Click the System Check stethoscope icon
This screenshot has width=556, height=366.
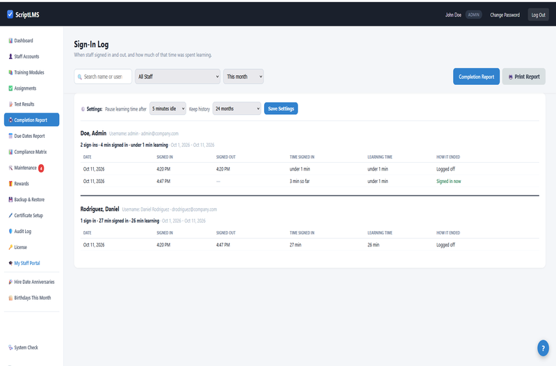[10, 348]
